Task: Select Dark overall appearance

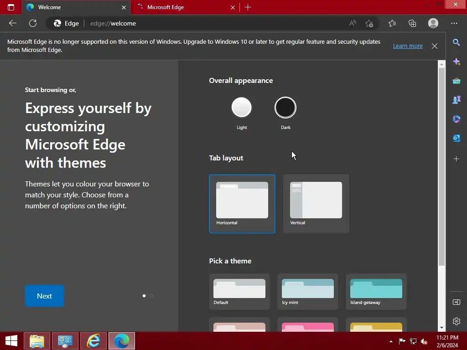Action: (285, 108)
